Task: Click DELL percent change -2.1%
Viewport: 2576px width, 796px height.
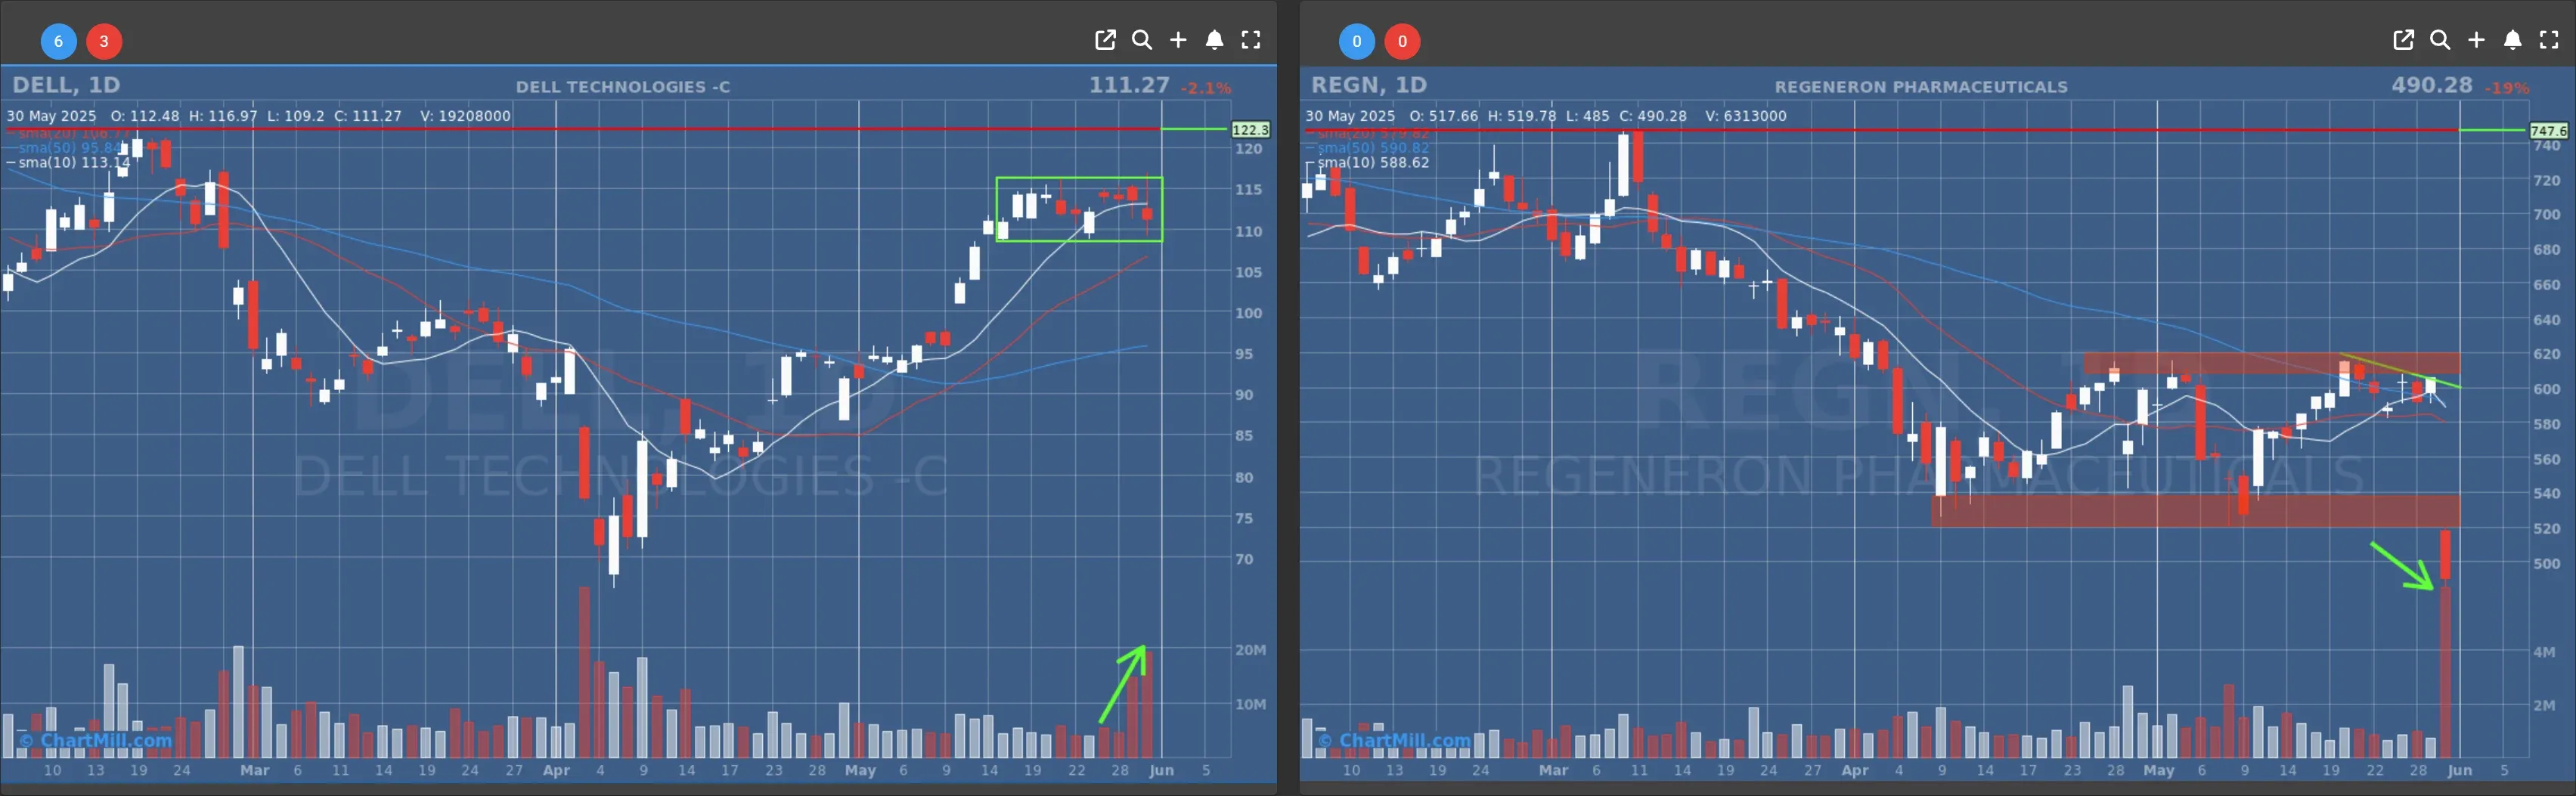Action: (x=1205, y=88)
